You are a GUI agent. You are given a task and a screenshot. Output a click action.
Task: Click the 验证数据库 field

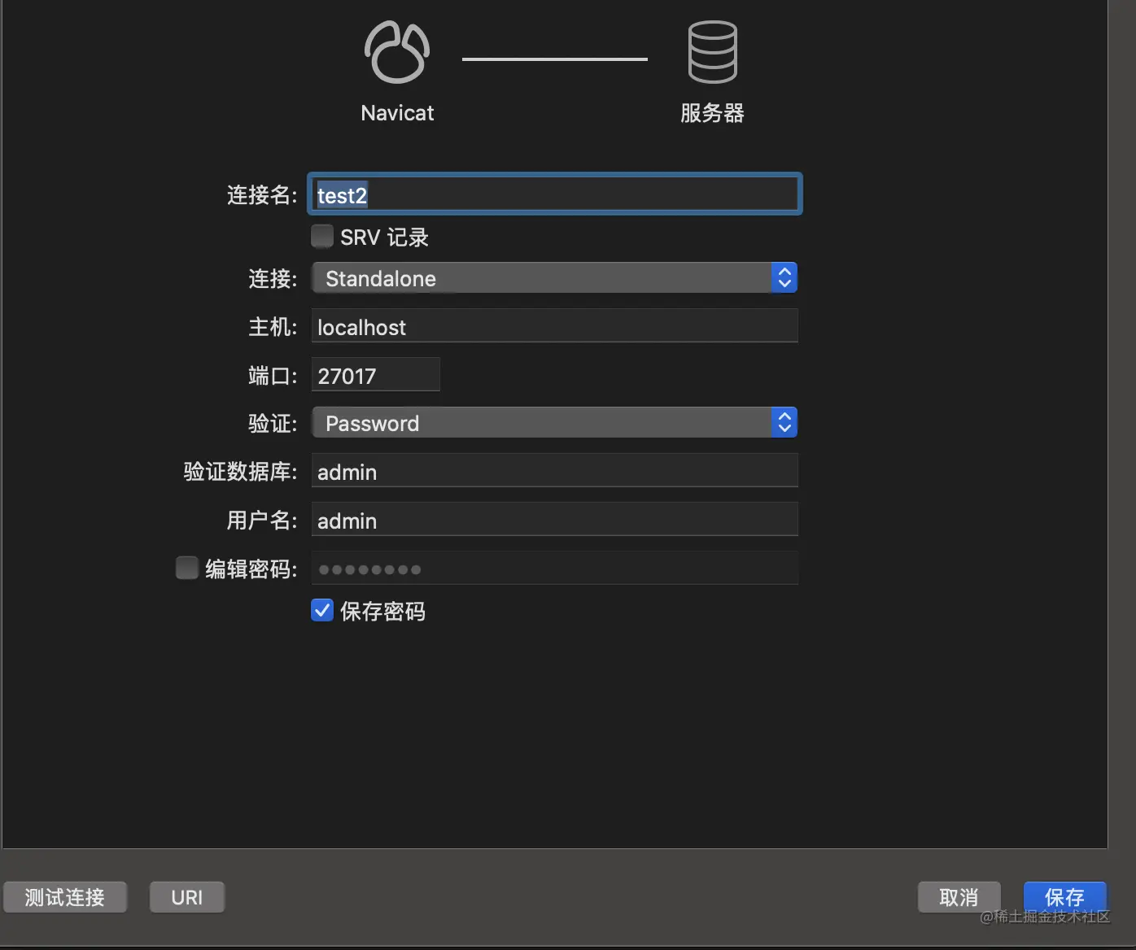[555, 471]
